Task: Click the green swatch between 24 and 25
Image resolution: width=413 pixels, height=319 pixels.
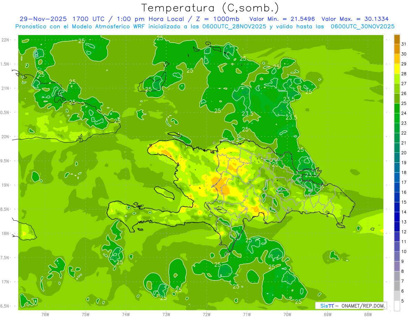Action: point(397,108)
